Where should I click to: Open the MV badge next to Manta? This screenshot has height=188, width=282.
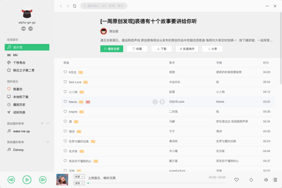coord(88,102)
